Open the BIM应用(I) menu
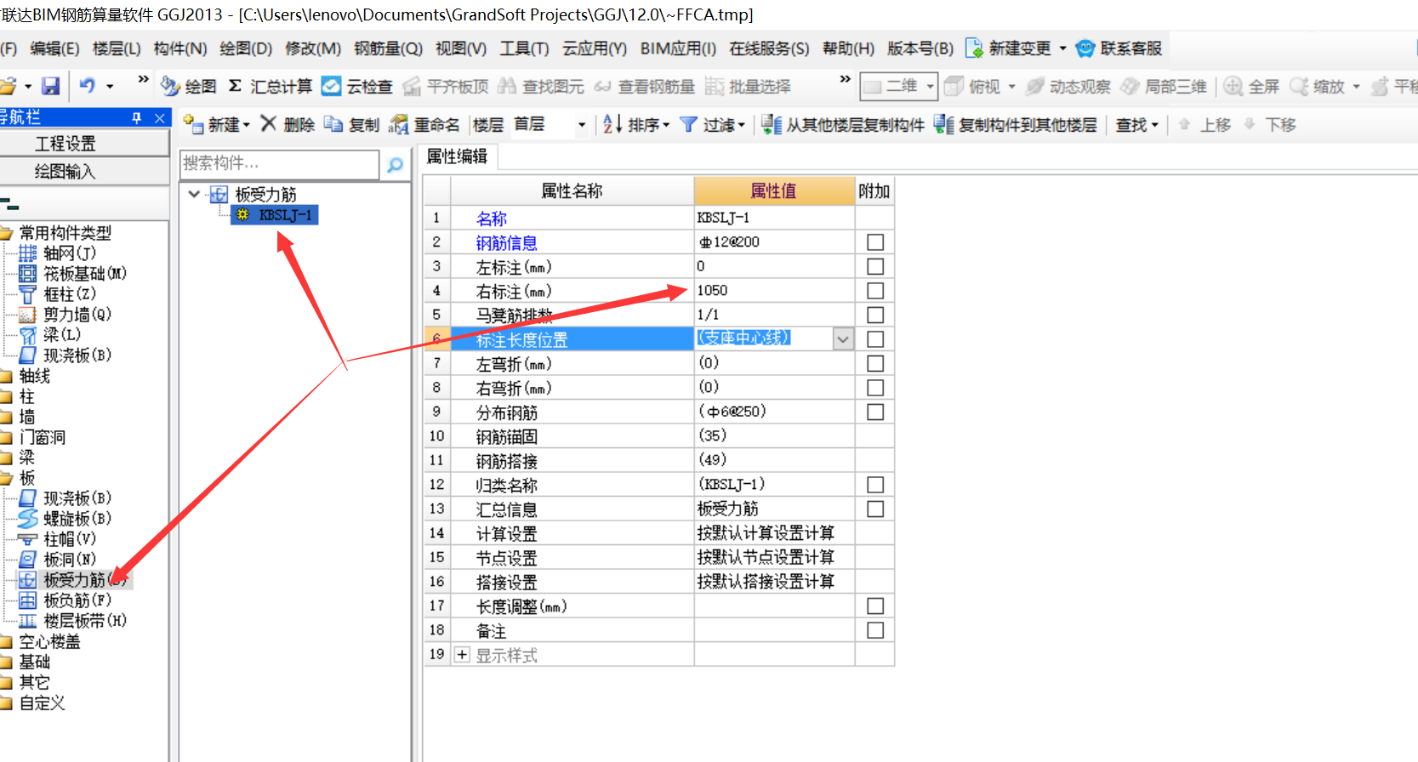The width and height of the screenshot is (1418, 762). point(678,48)
